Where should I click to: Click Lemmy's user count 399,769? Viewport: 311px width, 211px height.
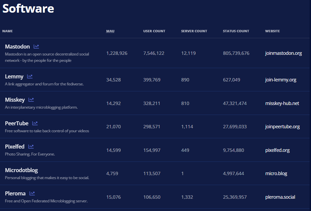click(x=152, y=80)
